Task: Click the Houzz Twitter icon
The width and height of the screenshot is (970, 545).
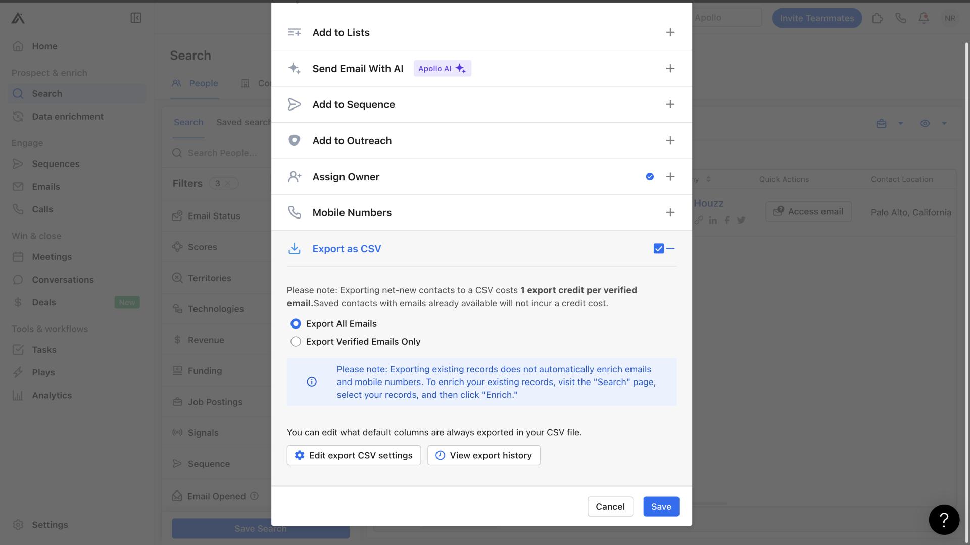Action: 741,220
